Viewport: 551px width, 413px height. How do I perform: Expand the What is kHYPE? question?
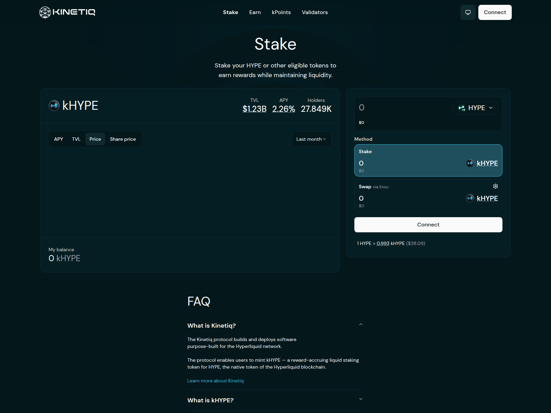point(275,400)
